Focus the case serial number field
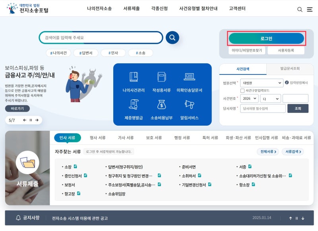Image resolution: width=318 pixels, height=231 pixels. (295, 98)
